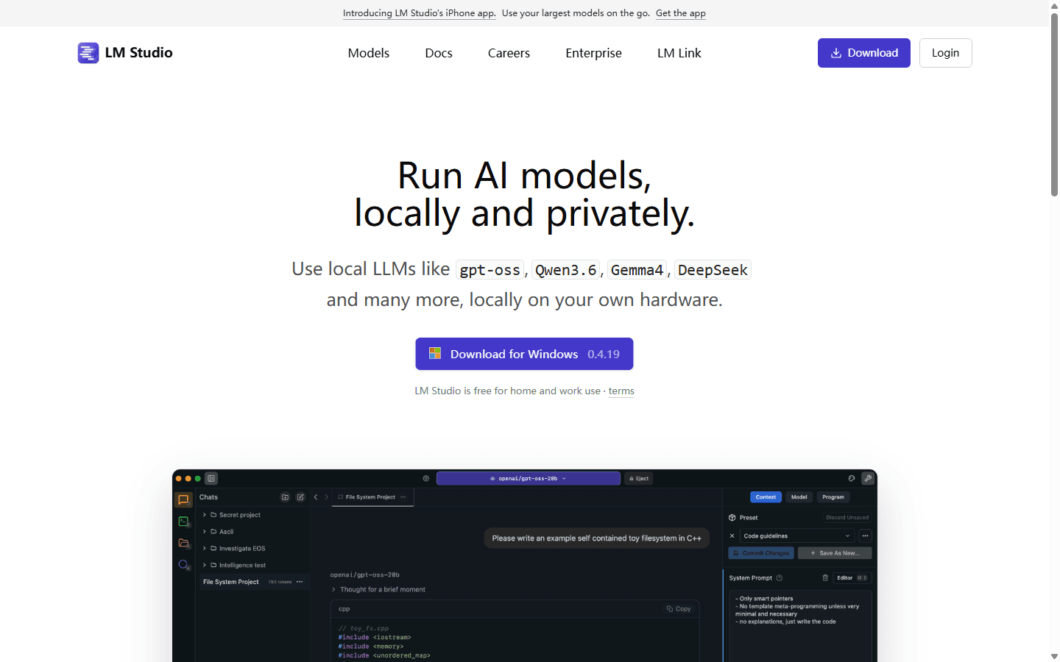The height and width of the screenshot is (662, 1060).
Task: Click the gear icon left of model selector
Action: 426,478
